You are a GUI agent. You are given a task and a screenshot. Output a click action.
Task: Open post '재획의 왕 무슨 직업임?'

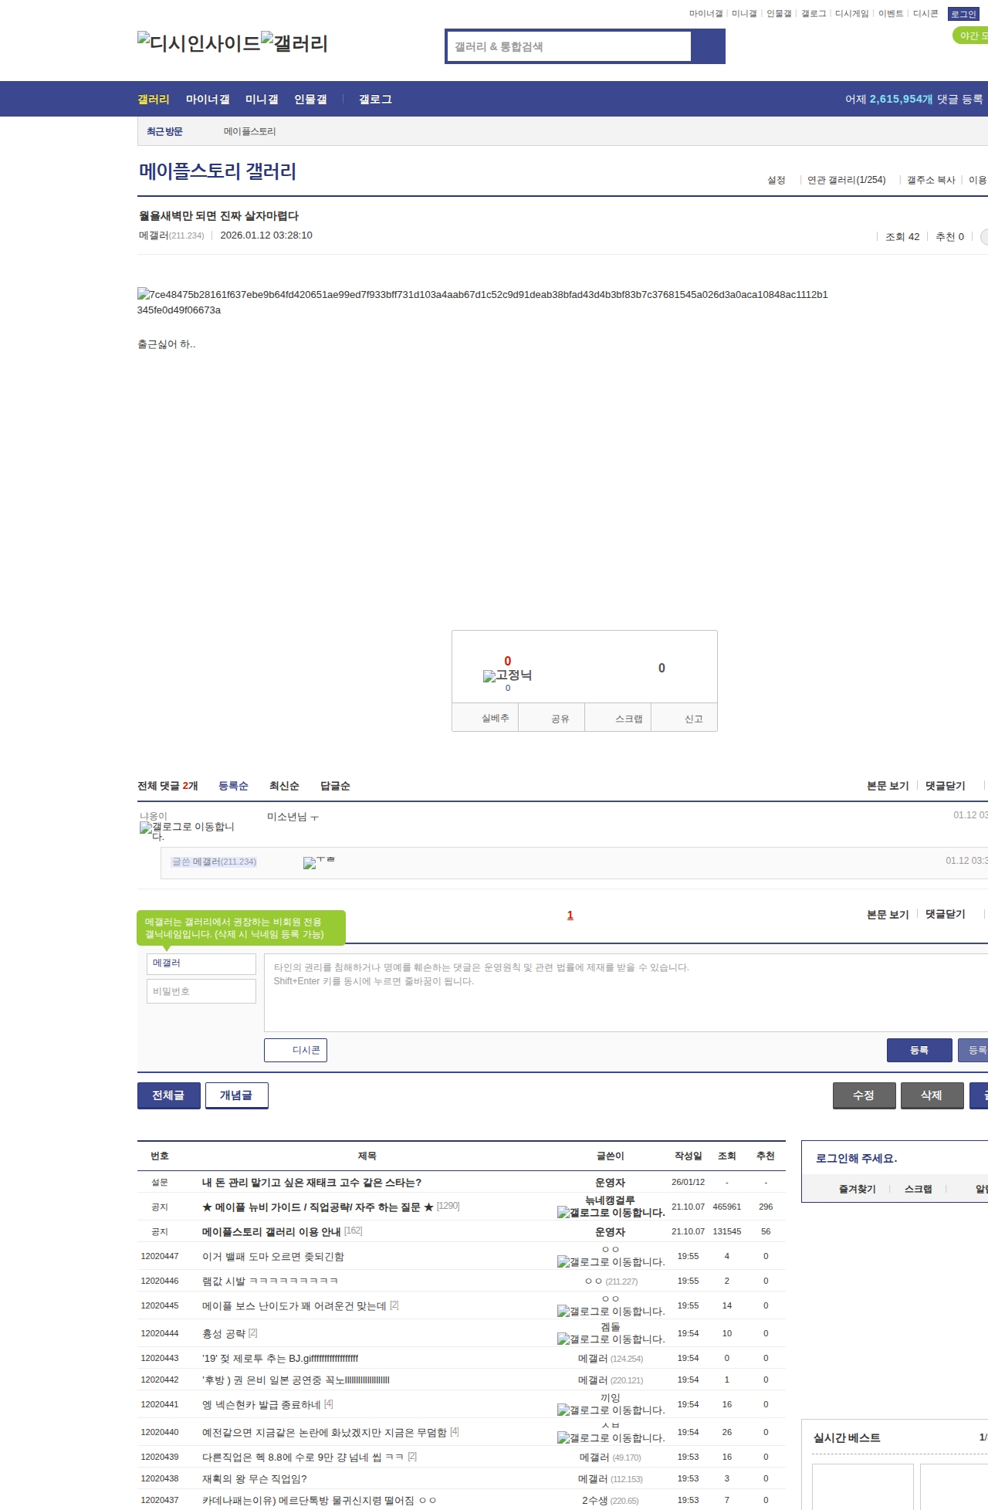click(x=255, y=1478)
